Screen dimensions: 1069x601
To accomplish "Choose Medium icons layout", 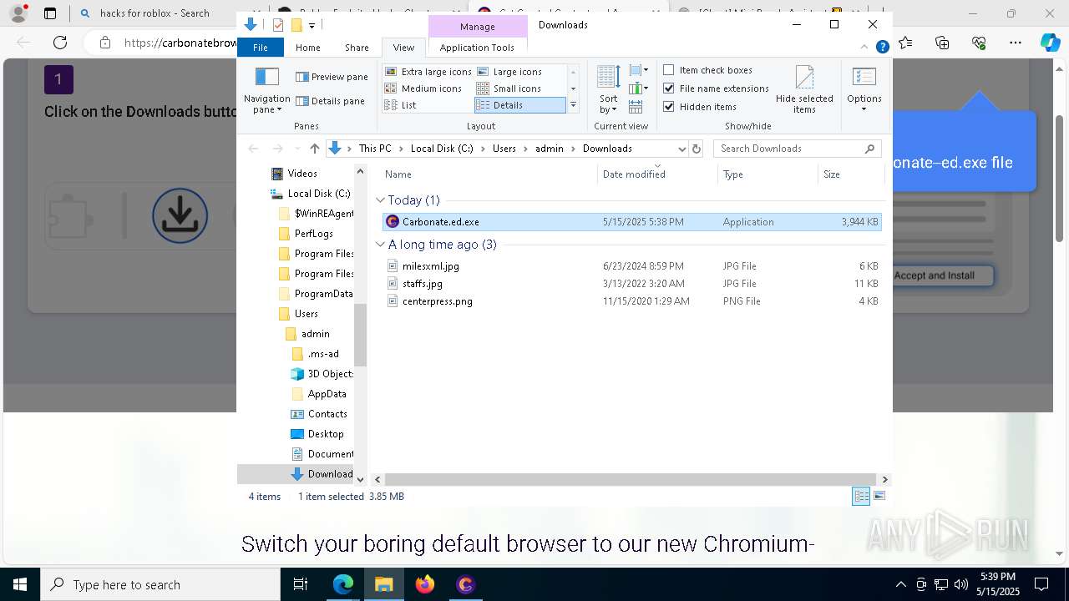I will coord(423,88).
